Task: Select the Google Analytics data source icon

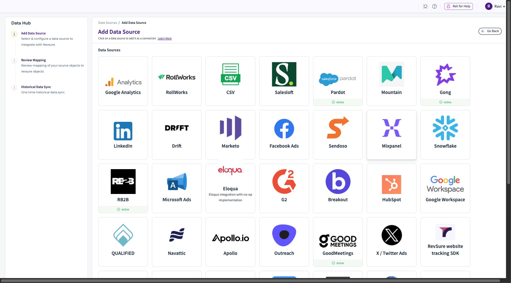Action: coord(123,82)
